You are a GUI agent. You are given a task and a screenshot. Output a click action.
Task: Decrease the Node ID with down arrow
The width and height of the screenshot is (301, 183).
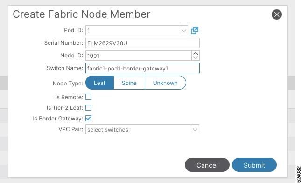[196, 58]
